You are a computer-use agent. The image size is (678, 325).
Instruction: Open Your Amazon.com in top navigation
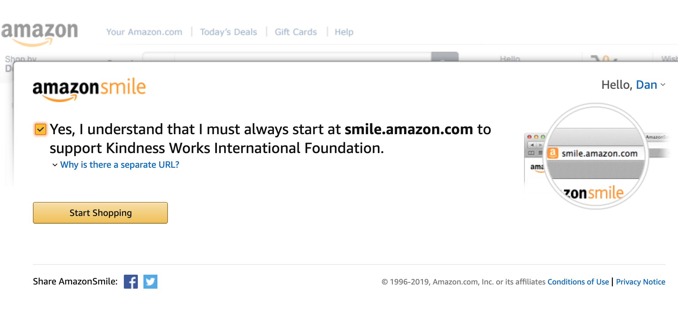[144, 32]
